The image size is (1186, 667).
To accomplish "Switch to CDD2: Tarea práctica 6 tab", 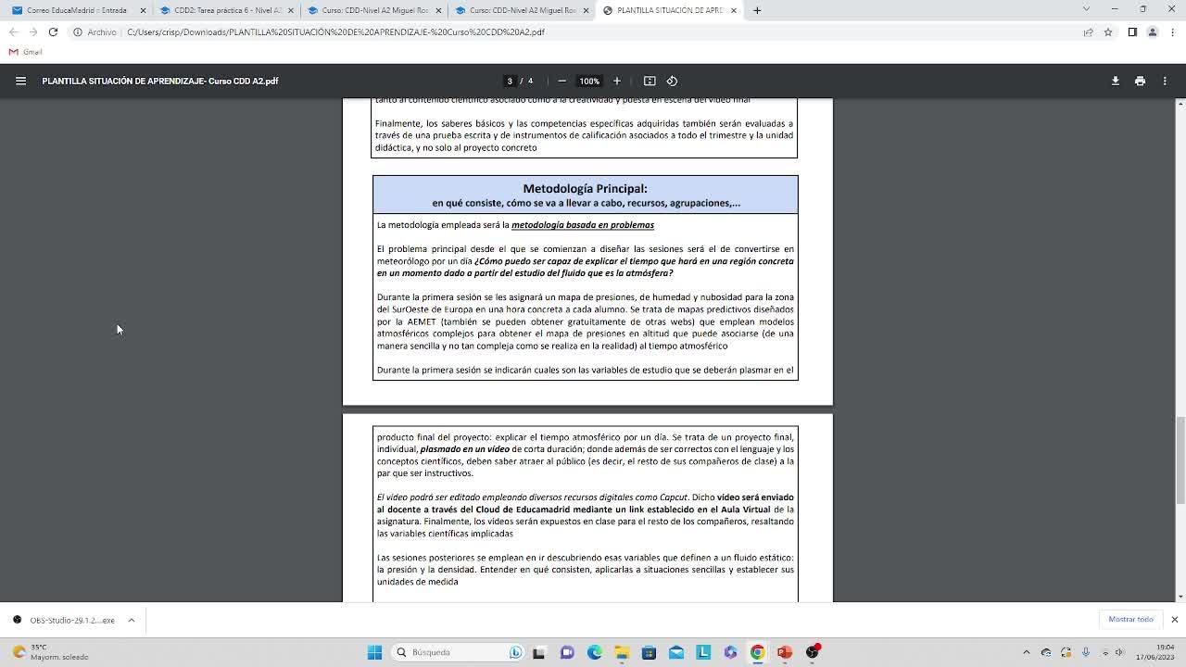I will tap(224, 10).
